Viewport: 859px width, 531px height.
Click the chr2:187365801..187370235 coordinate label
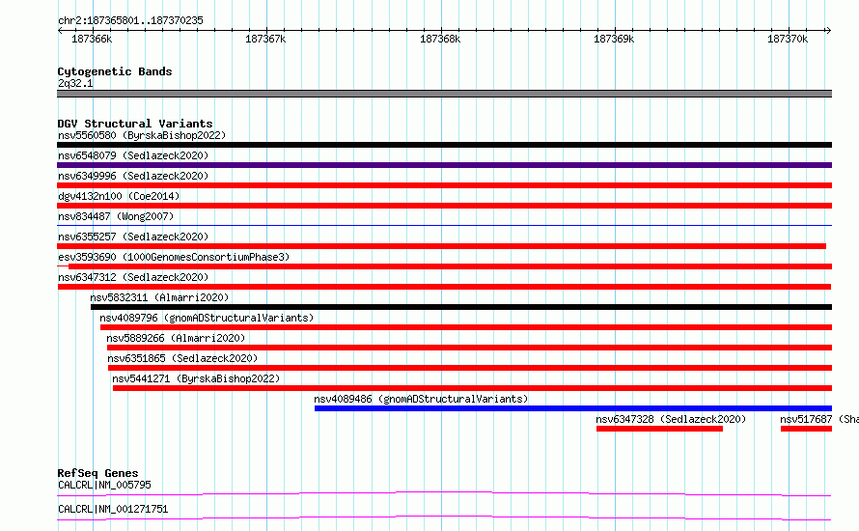tap(130, 20)
